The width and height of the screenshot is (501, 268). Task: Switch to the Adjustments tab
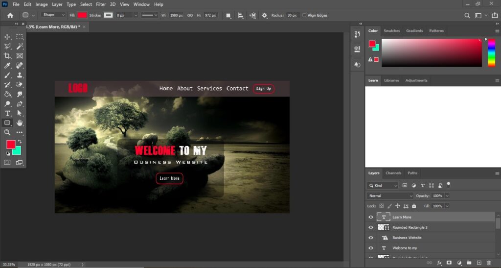416,80
